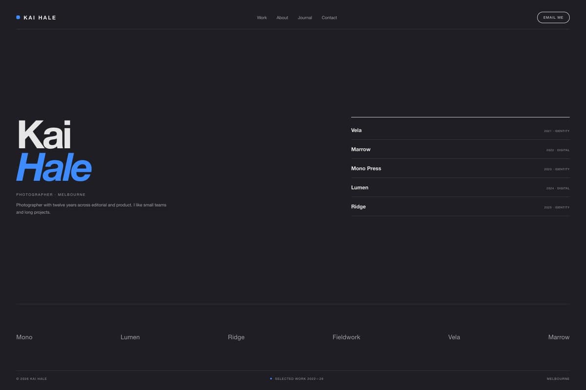Click the blue dot logo icon beside KAI HALE
The height and width of the screenshot is (390, 586).
pyautogui.click(x=18, y=18)
